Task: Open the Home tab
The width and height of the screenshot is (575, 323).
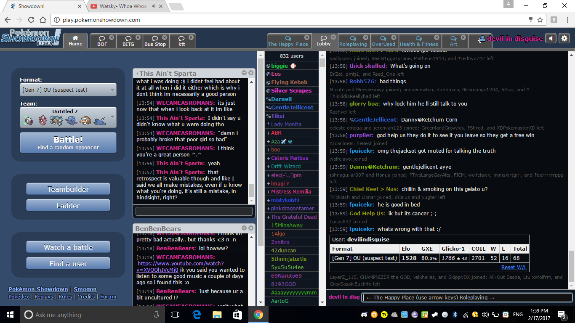Action: click(75, 40)
